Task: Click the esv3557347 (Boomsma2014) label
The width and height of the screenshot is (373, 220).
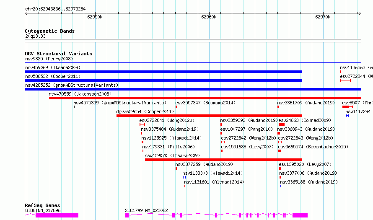Action: click(x=205, y=103)
